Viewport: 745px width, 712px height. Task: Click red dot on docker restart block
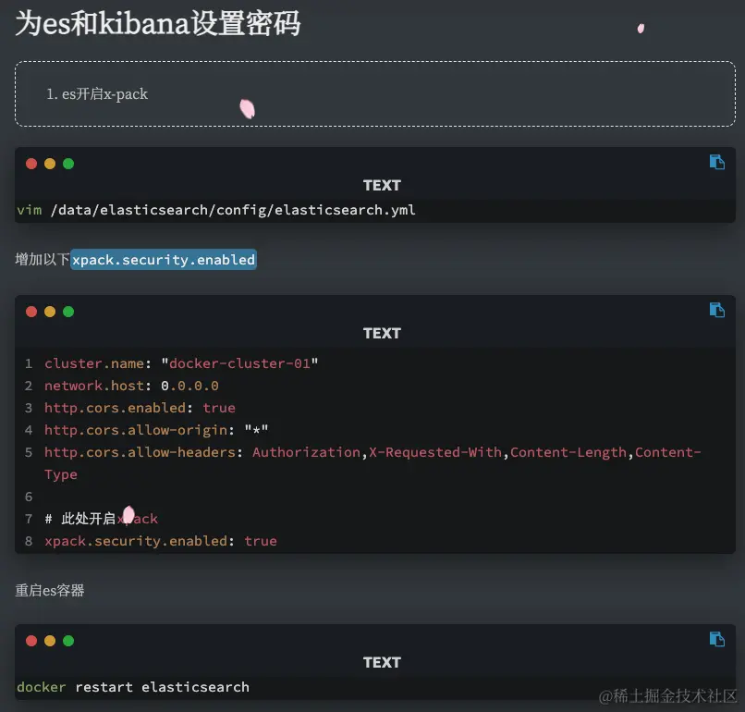31,641
